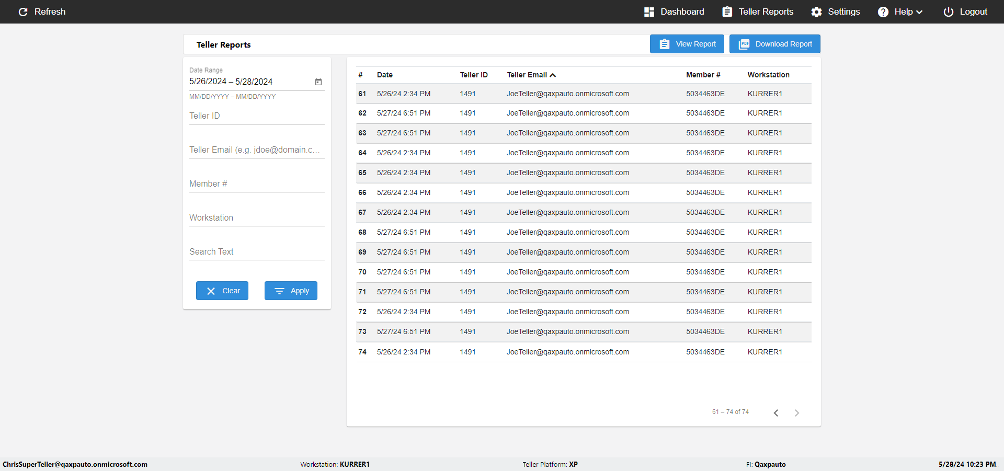
Task: Select row 61 in the report table
Action: (584, 94)
